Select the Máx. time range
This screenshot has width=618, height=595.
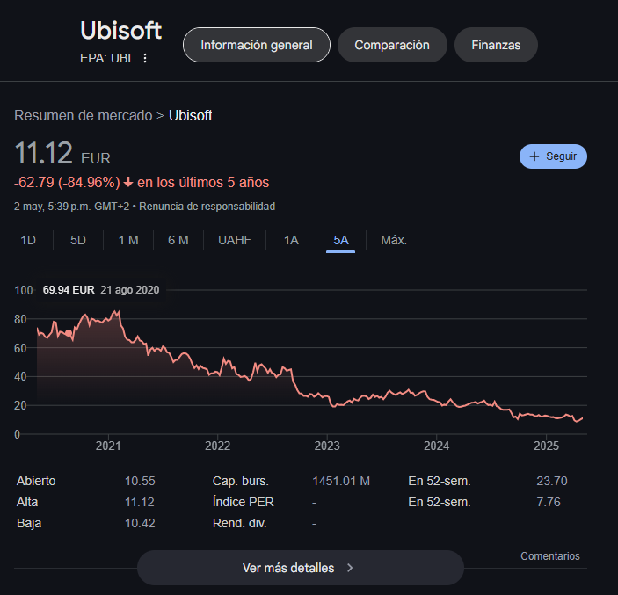[x=394, y=240]
